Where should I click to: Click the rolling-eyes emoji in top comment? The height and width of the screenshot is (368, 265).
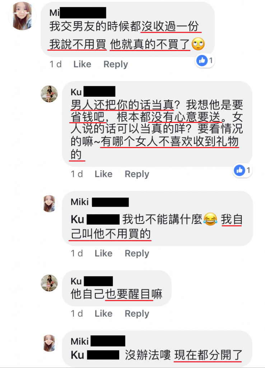198,44
